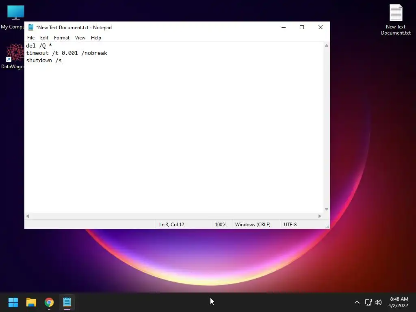Open the network status tray icon
Screen dimensions: 416x312
click(x=368, y=302)
